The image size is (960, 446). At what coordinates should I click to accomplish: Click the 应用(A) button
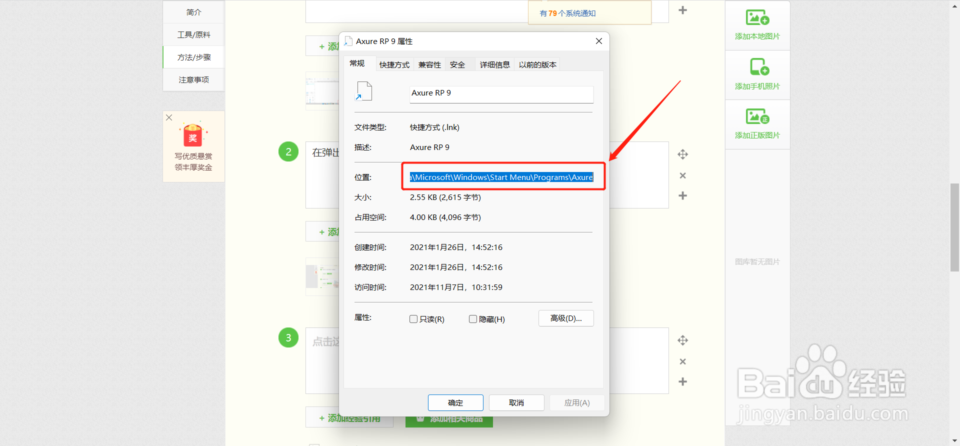577,402
